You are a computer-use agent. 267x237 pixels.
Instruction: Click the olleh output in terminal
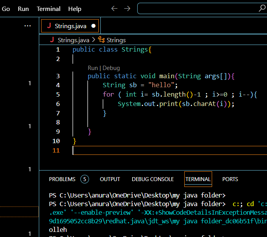(58, 230)
